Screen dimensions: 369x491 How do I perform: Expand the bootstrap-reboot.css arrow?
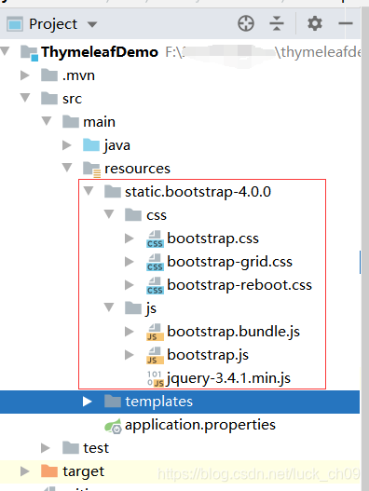pyautogui.click(x=129, y=285)
